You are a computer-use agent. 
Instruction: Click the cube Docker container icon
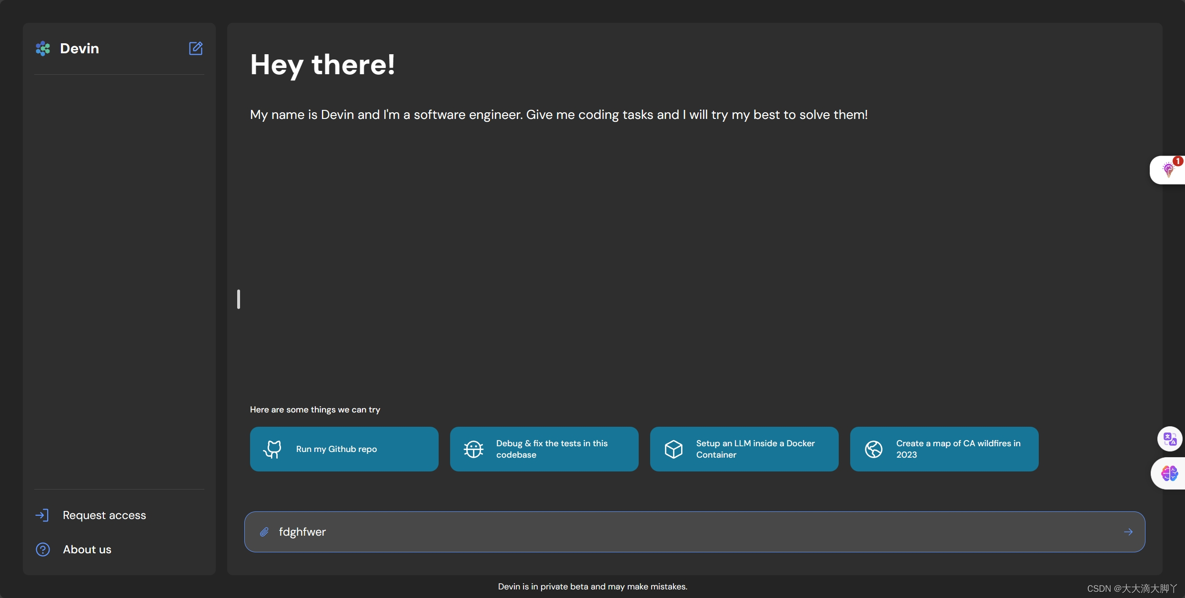[x=673, y=449]
